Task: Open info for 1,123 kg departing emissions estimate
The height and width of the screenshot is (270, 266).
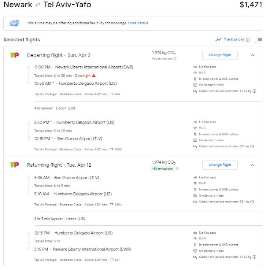Action: (x=254, y=91)
